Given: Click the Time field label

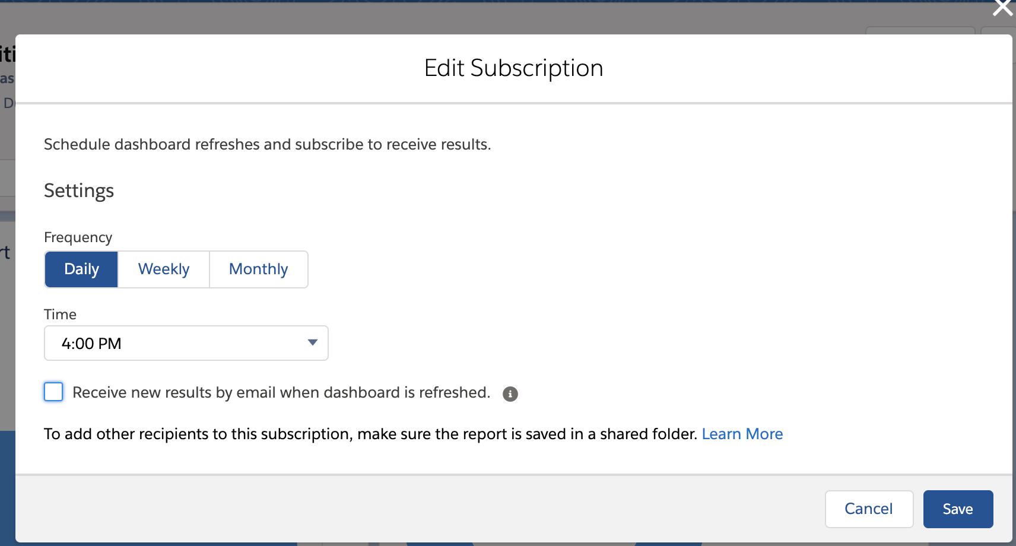Looking at the screenshot, I should [60, 315].
